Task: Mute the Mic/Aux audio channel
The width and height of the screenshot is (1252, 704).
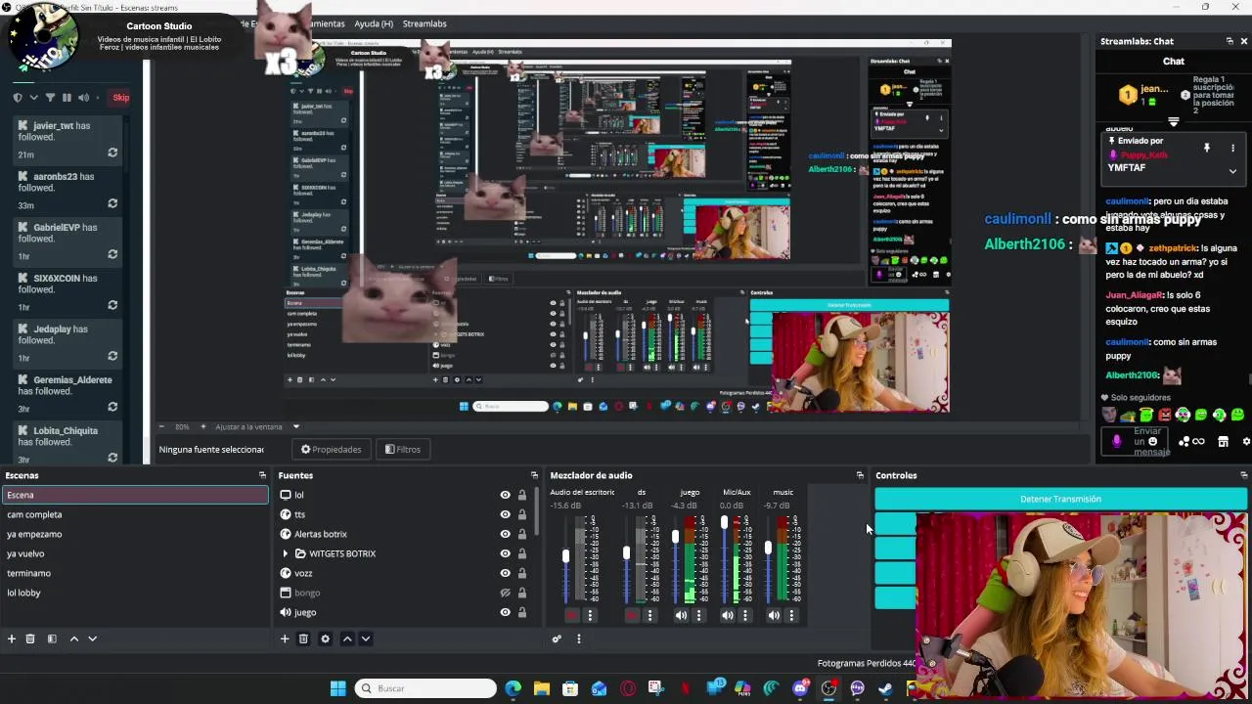Action: 727,615
